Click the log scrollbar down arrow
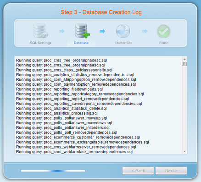Viewport: 201px width, 182px height. pyautogui.click(x=184, y=151)
